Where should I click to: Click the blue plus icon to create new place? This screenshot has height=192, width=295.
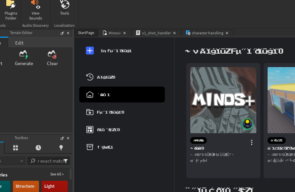point(90,51)
